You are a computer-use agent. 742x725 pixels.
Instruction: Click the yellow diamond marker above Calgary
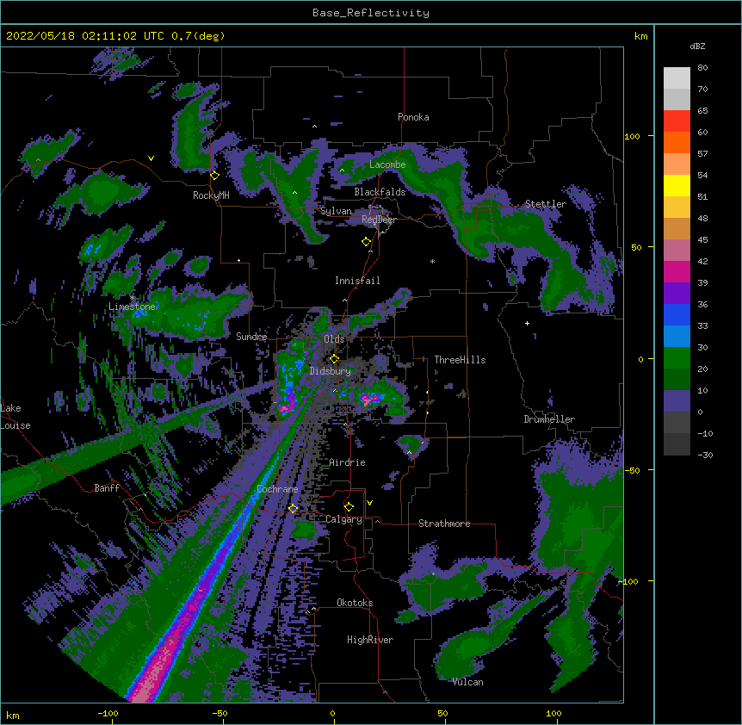(x=349, y=507)
